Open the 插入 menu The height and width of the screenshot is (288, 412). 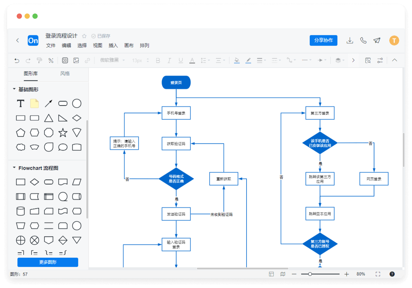coord(113,46)
